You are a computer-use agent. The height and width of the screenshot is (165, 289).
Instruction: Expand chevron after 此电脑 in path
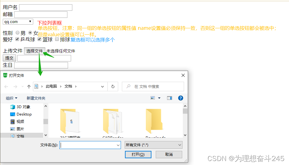[x=61, y=86]
